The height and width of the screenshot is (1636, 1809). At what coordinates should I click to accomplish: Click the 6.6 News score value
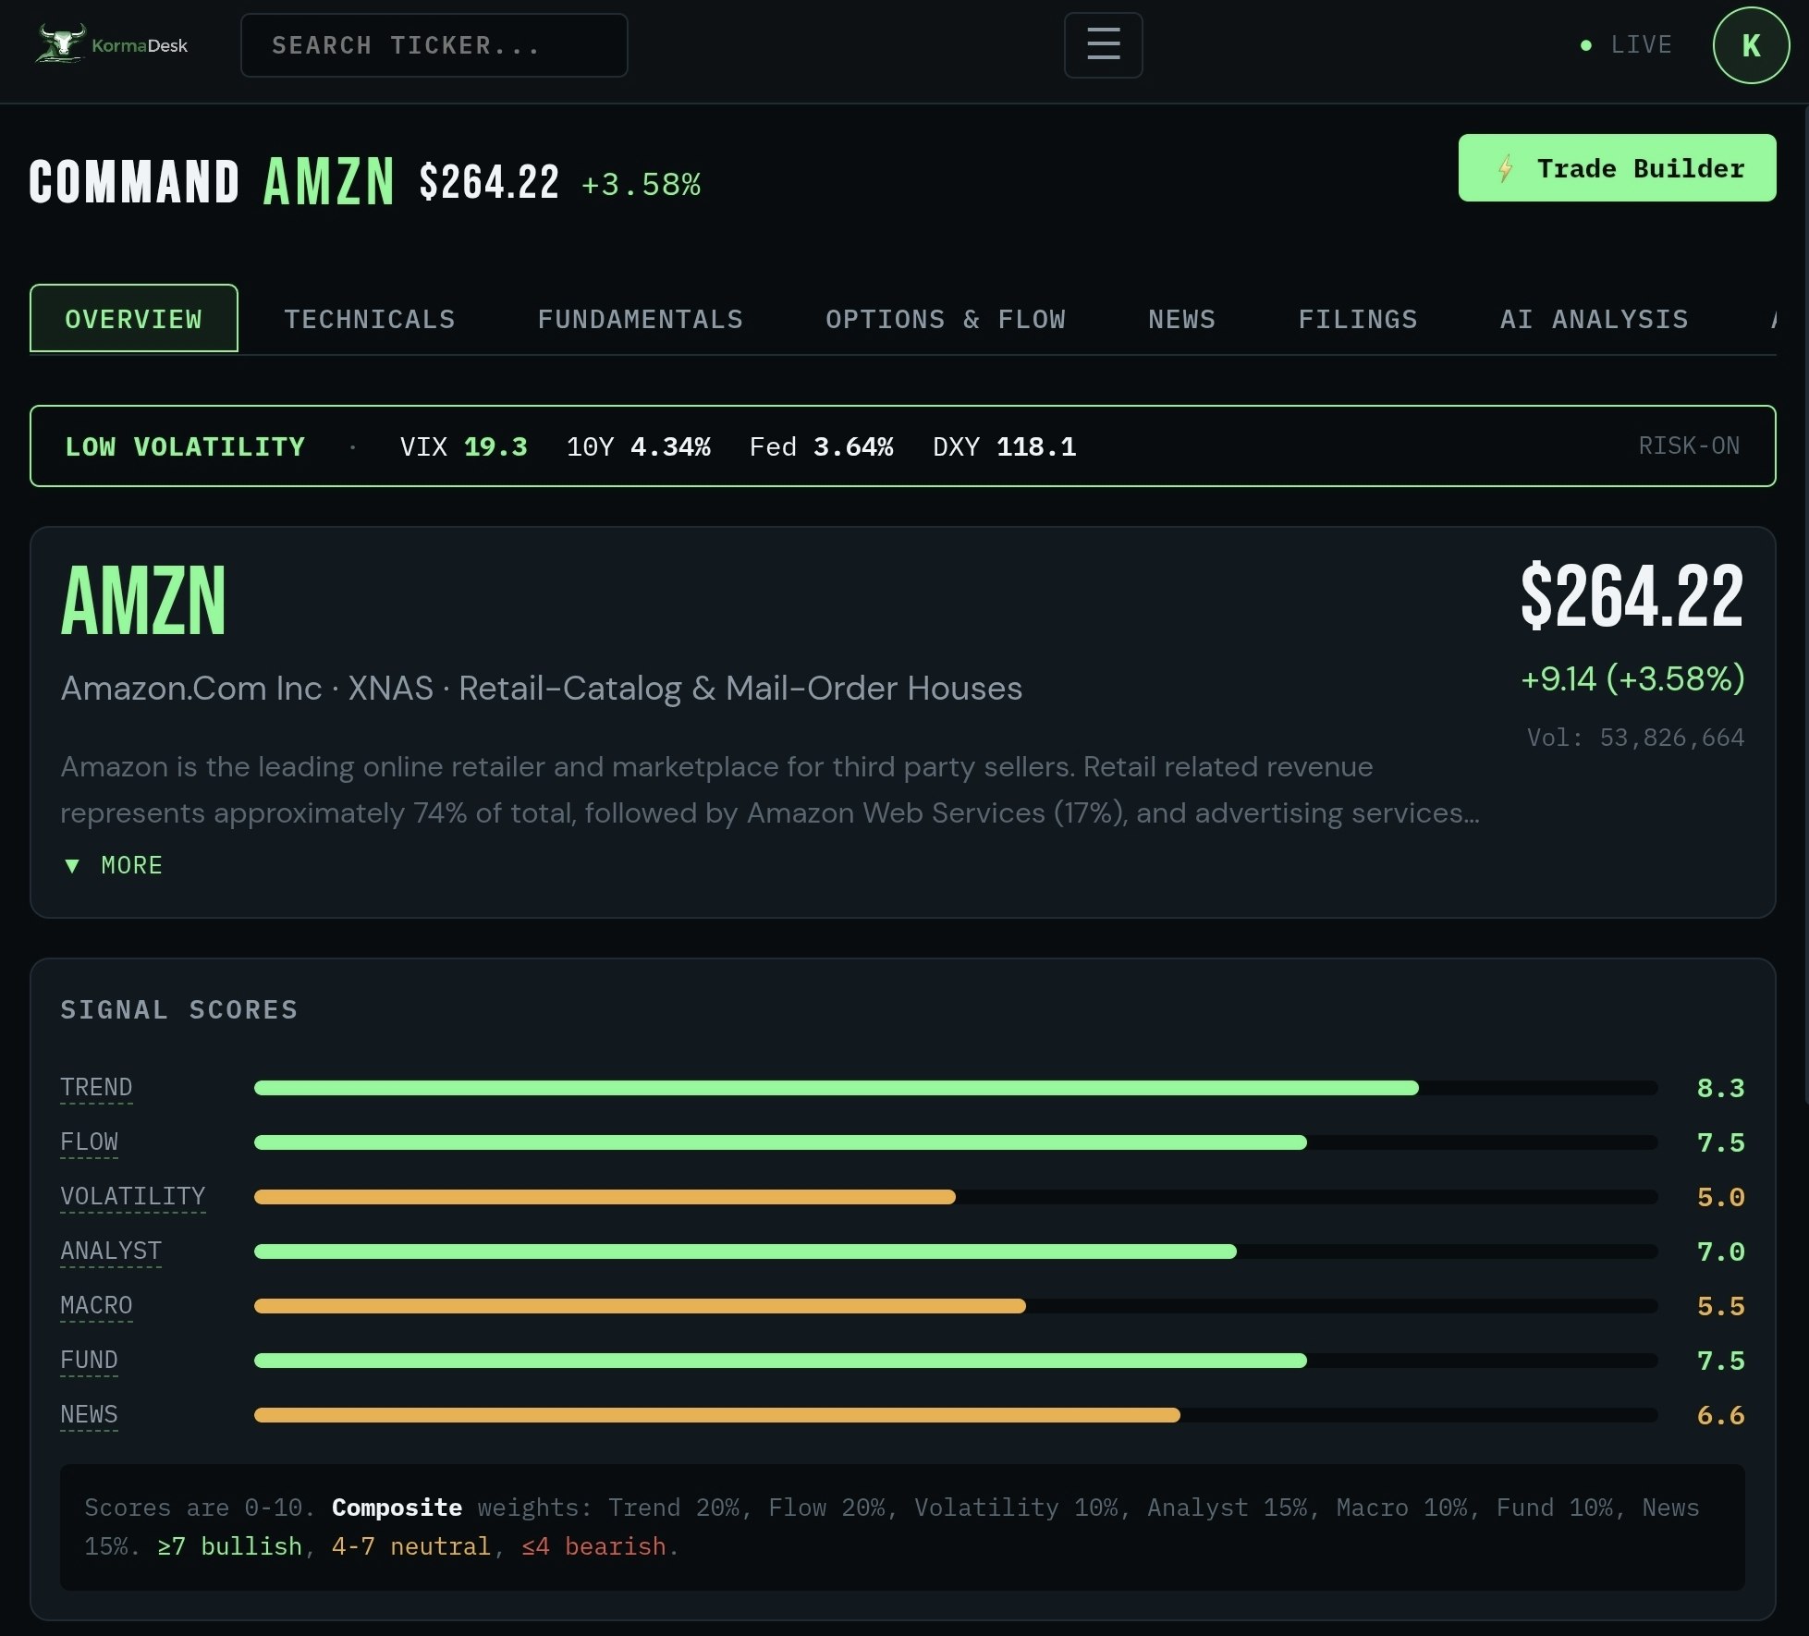coord(1720,1415)
